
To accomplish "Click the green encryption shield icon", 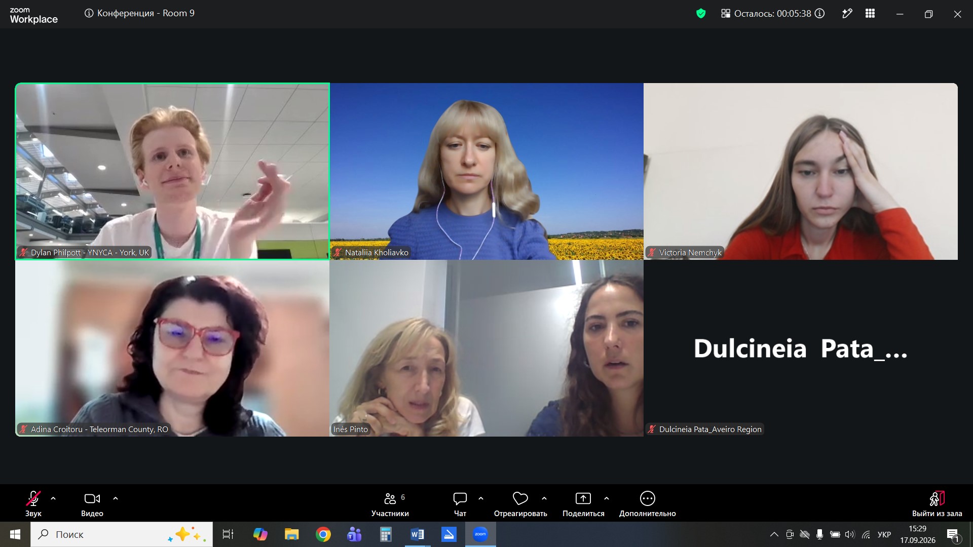I will coord(701,14).
